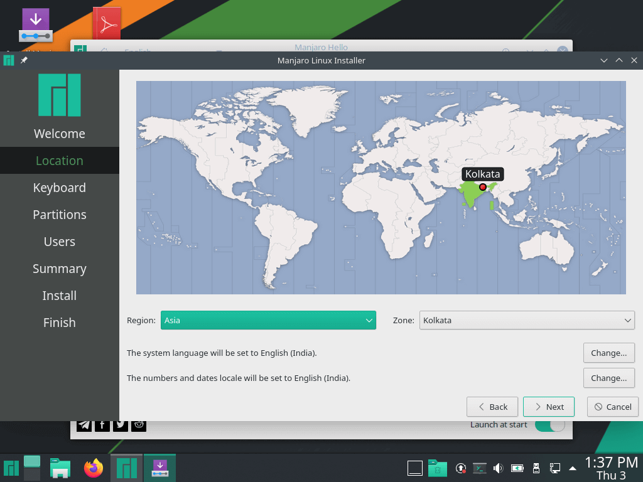
Task: Select the Partitions step in sidebar
Action: (59, 215)
